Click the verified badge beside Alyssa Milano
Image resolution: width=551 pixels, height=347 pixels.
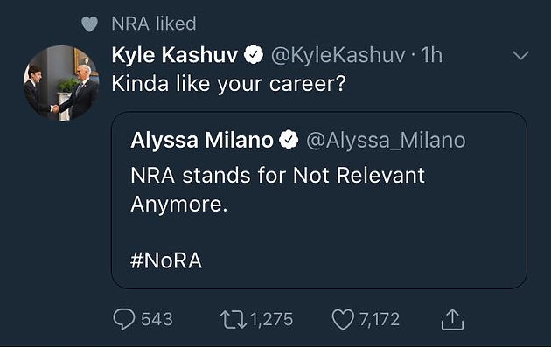289,140
